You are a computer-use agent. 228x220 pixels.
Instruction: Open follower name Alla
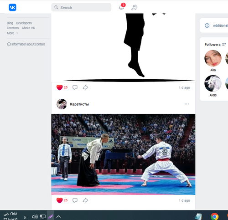pyautogui.click(x=213, y=70)
